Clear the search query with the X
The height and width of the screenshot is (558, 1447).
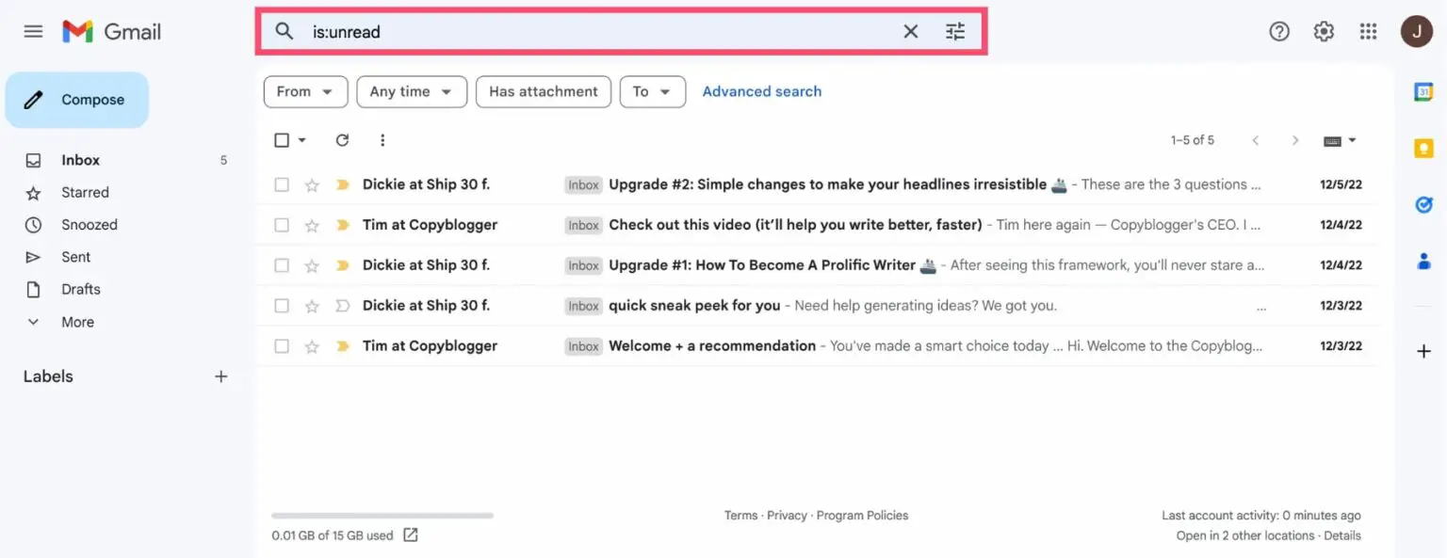point(909,31)
